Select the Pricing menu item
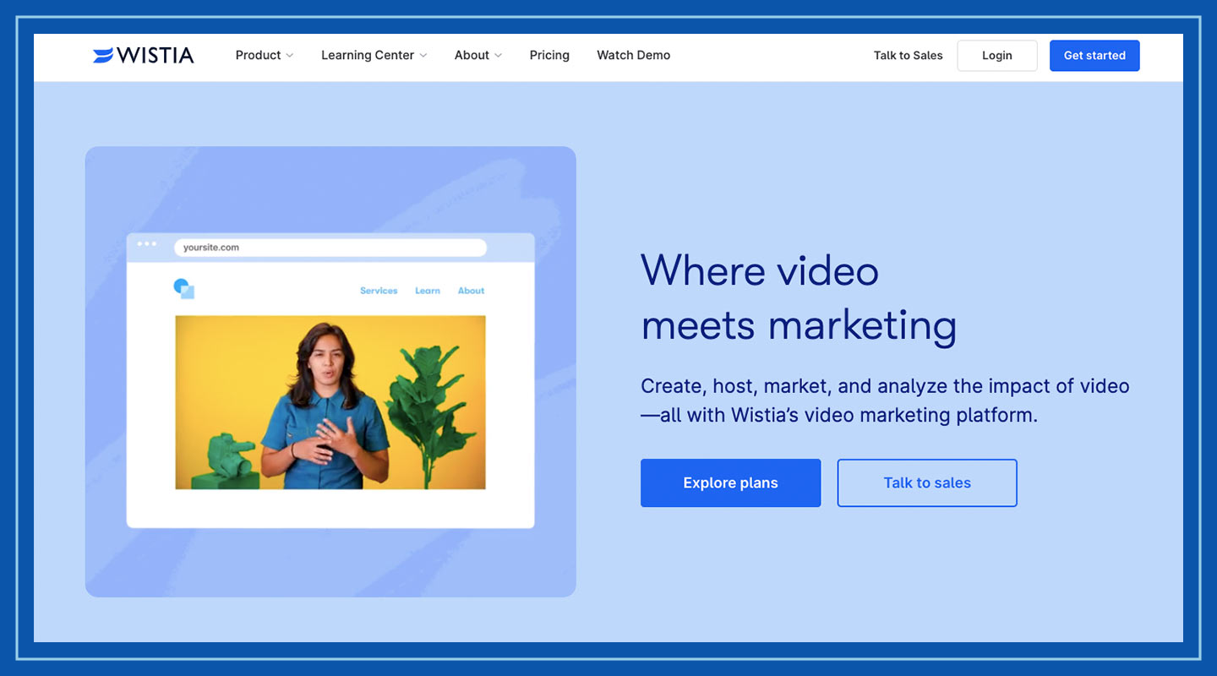The image size is (1217, 676). coord(549,55)
